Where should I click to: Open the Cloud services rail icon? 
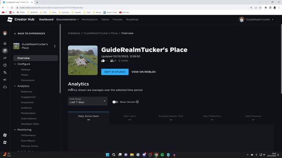click(5, 87)
